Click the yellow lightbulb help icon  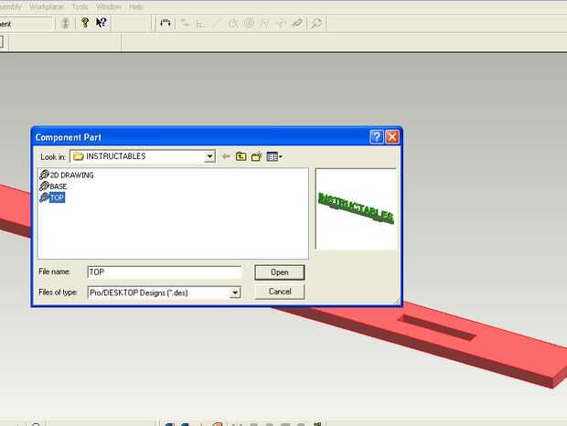85,23
